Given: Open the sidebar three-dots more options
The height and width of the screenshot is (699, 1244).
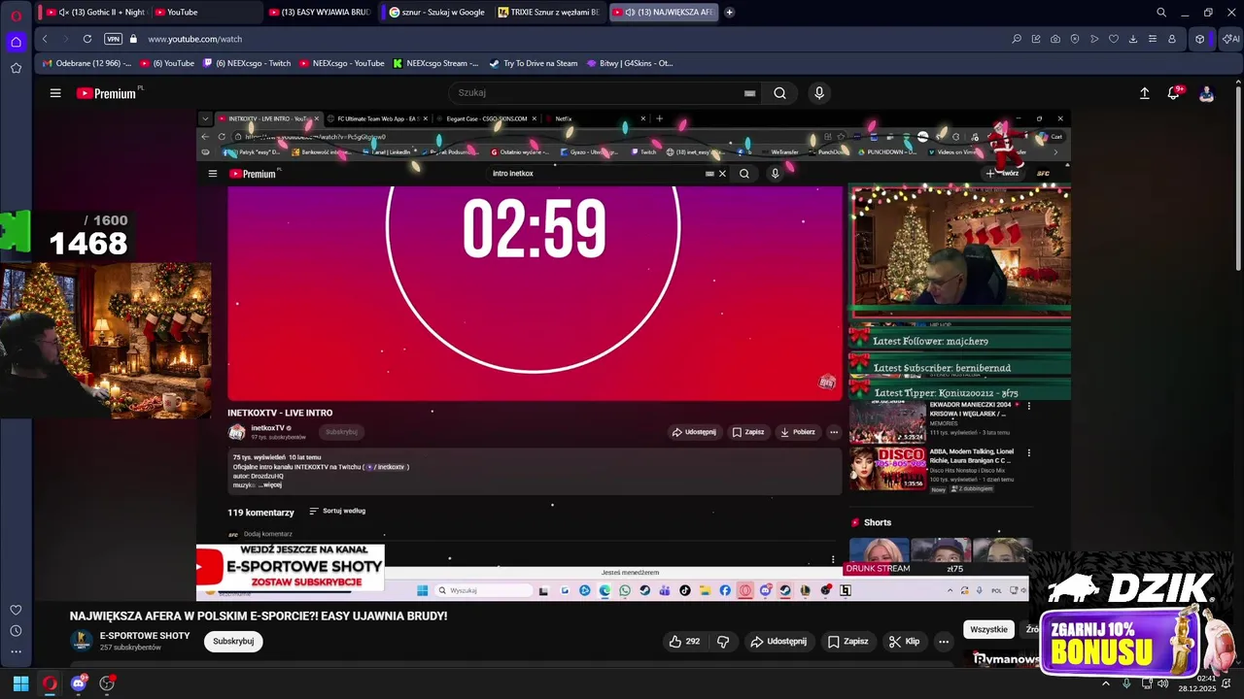Looking at the screenshot, I should coord(16,651).
